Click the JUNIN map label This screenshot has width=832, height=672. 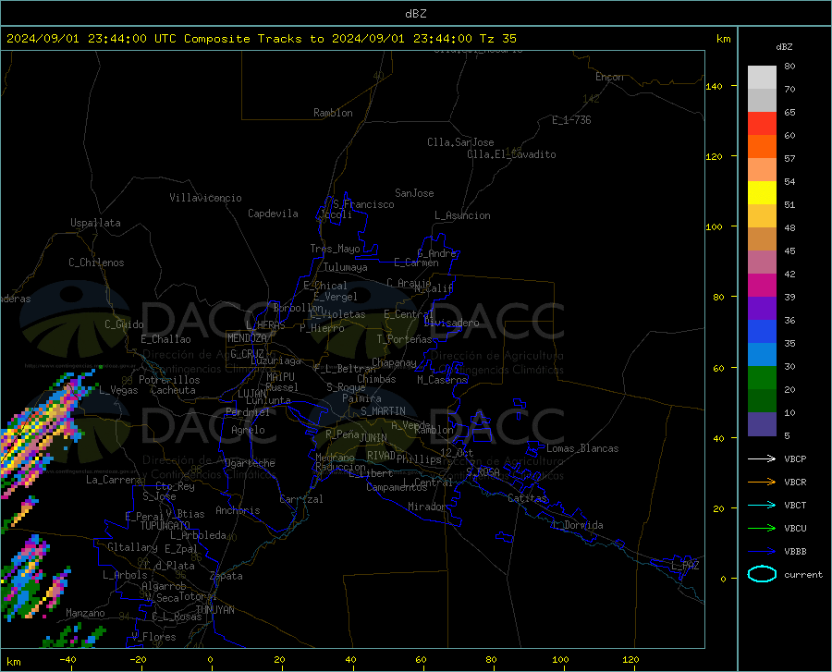click(x=373, y=438)
